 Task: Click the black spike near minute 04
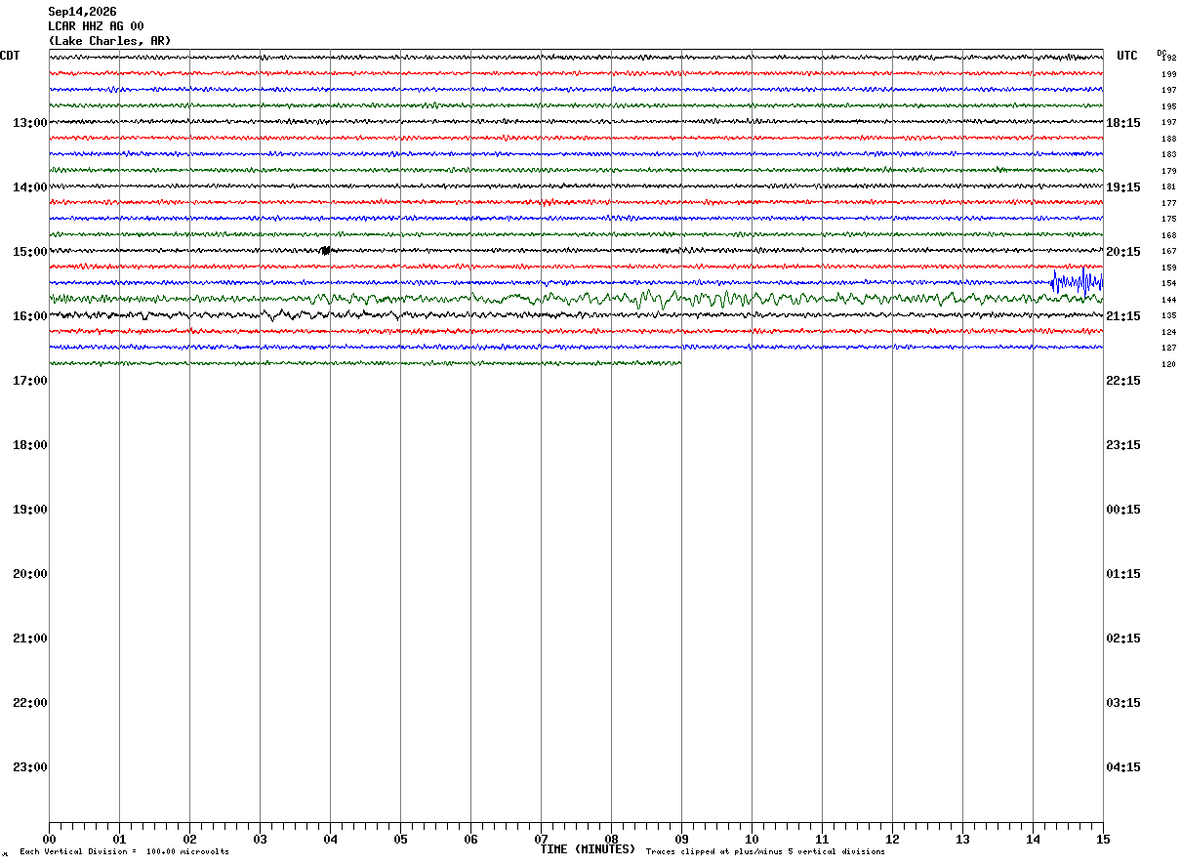(x=326, y=250)
